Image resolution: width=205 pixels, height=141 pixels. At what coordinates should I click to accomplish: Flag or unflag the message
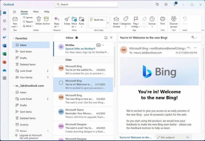click(136, 22)
